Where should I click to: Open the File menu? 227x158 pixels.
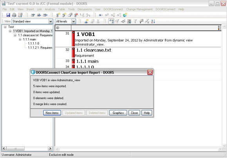point(5,9)
